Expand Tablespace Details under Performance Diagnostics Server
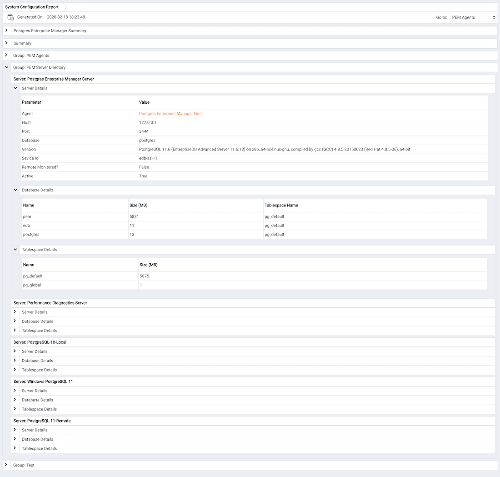Viewport: 500px width, 477px height. coord(15,330)
